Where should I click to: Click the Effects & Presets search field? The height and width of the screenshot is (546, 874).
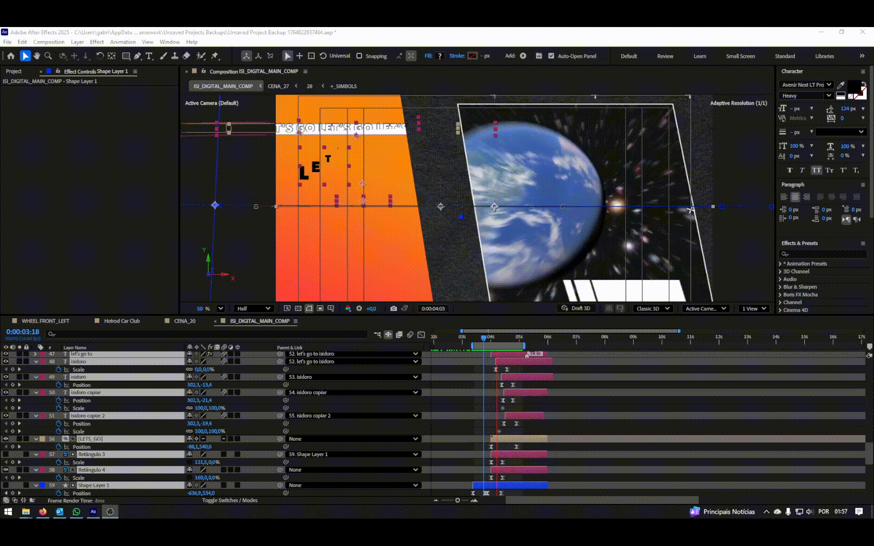point(822,254)
